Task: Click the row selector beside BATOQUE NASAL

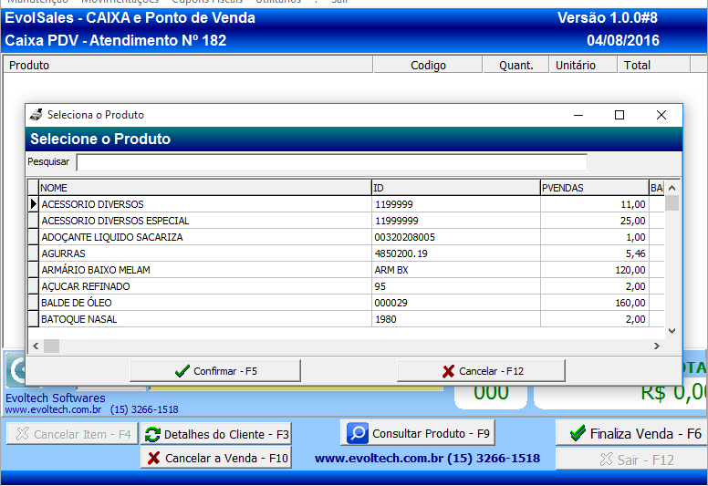Action: 33,319
